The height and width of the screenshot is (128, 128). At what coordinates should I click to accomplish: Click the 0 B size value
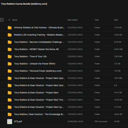point(116,85)
